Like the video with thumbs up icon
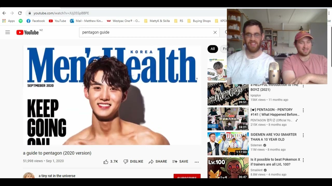This screenshot has height=186, width=332. (110, 161)
